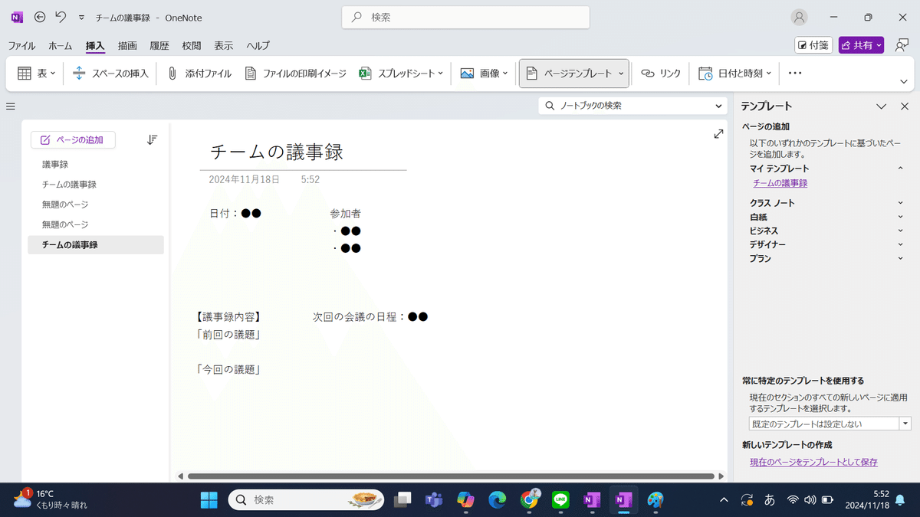The width and height of the screenshot is (920, 517).
Task: Open page sort options with the sort icon
Action: click(x=152, y=139)
